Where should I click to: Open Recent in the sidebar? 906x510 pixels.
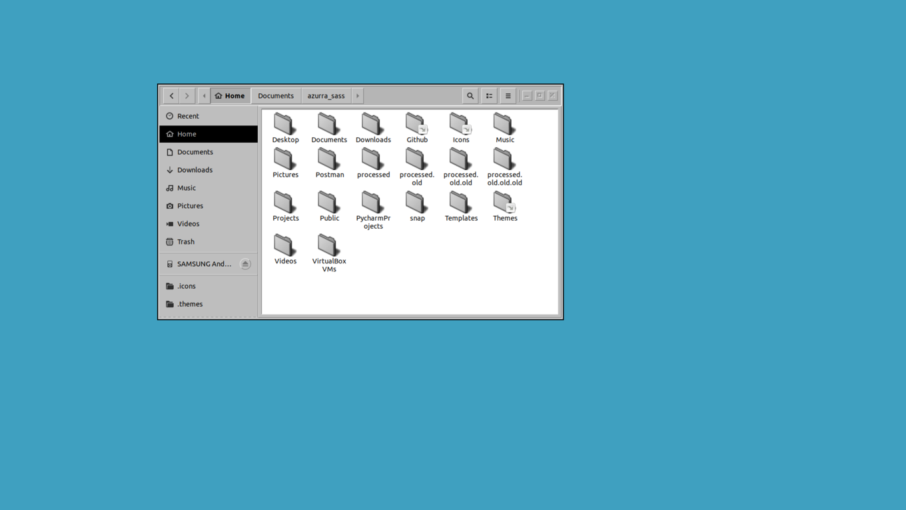pos(209,116)
